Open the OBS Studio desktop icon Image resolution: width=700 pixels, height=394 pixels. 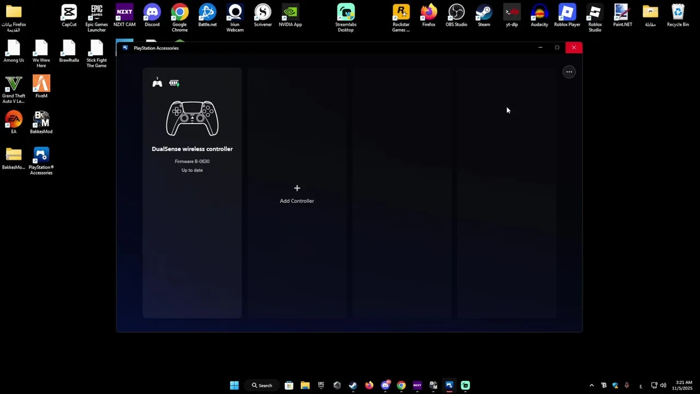point(456,16)
